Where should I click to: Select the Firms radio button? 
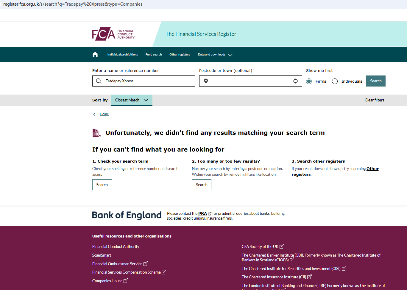click(309, 81)
